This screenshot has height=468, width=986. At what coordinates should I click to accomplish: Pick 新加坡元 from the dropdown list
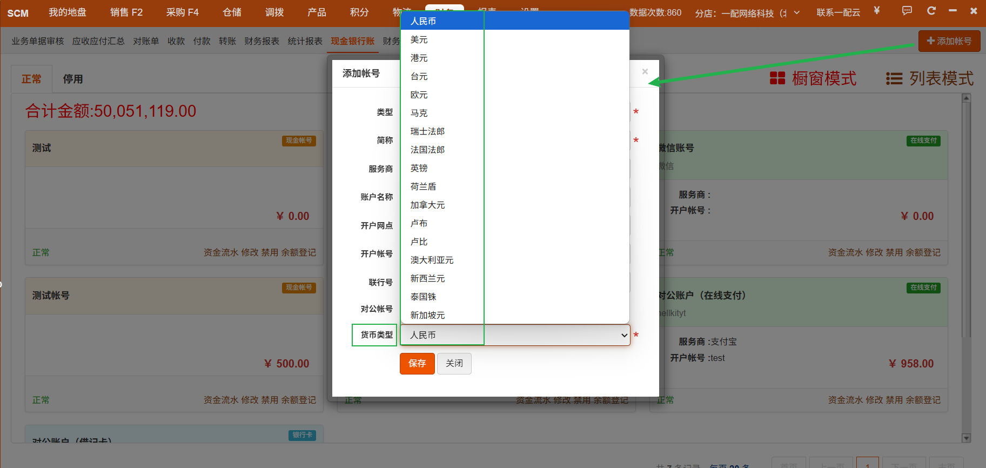427,316
